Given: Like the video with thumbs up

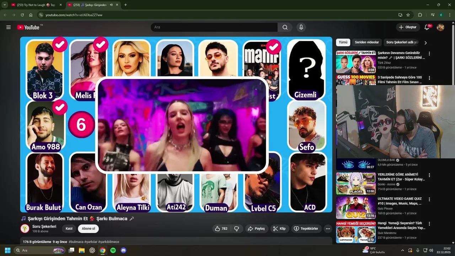Looking at the screenshot, I should tap(221, 229).
